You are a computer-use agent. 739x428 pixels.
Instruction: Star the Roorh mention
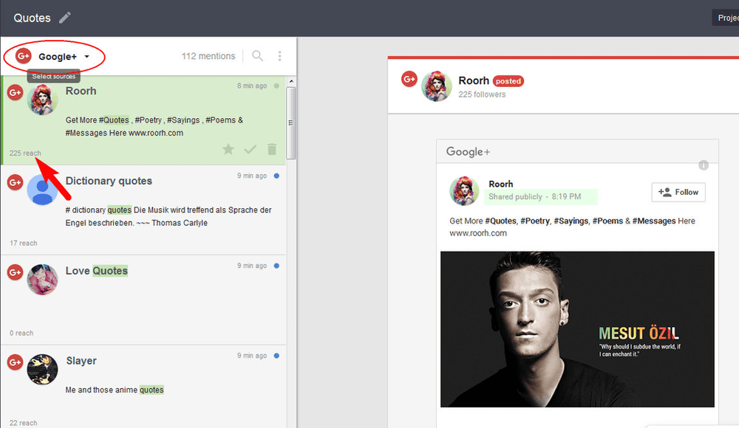[x=228, y=149]
